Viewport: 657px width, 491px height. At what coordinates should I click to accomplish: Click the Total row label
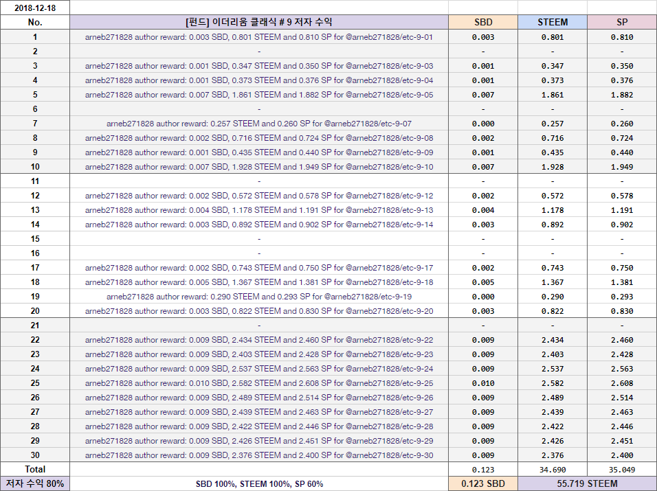[35, 469]
